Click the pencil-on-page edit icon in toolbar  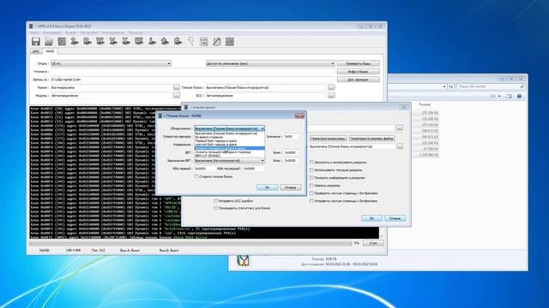coord(217,42)
